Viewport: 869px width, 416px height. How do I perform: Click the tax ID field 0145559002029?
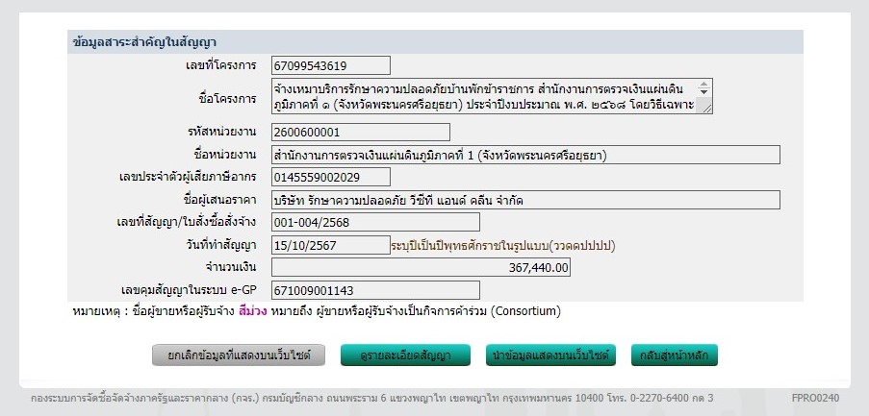pyautogui.click(x=330, y=177)
